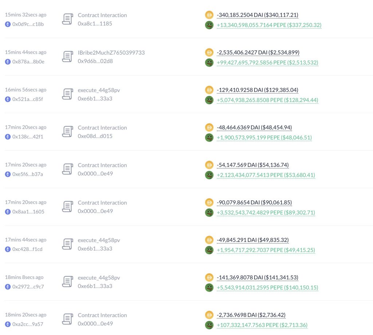Click the contract icon next to 0xe08d...d015
Image resolution: width=373 pixels, height=335 pixels.
[x=67, y=132]
